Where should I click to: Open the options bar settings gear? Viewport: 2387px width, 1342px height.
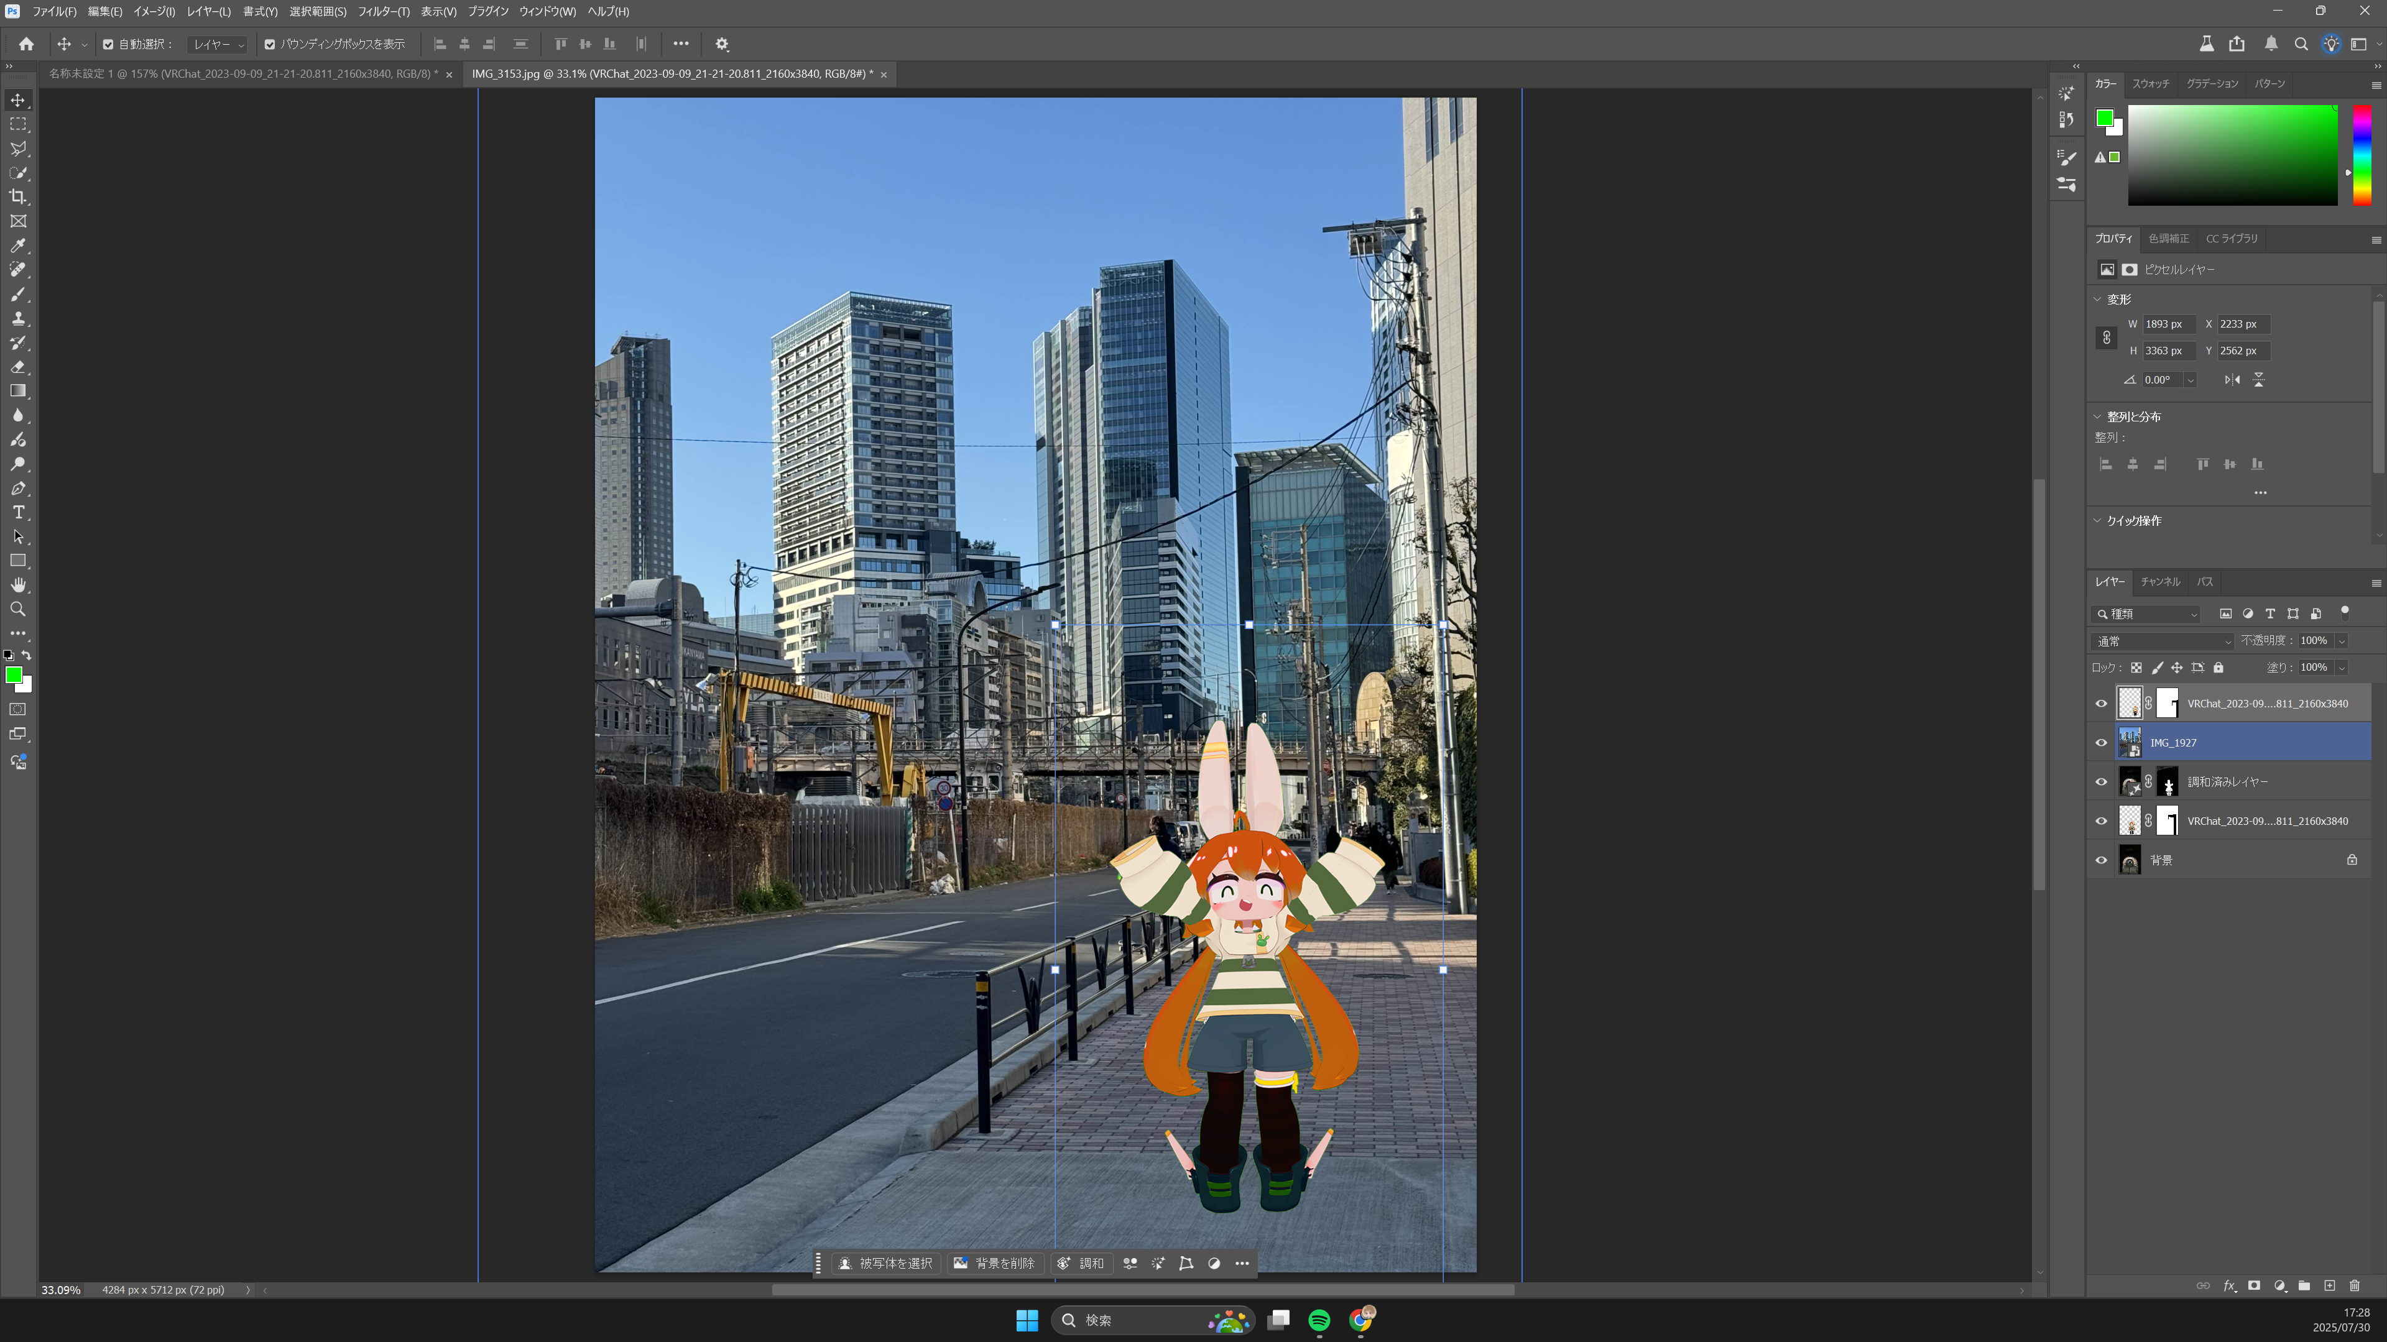(722, 44)
